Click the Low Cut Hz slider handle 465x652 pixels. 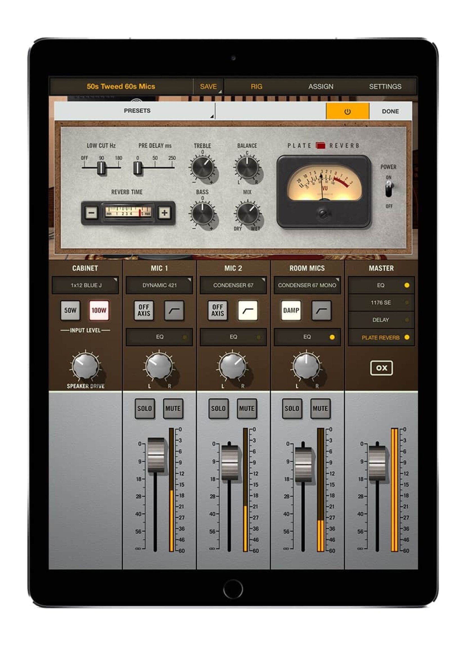click(x=101, y=168)
